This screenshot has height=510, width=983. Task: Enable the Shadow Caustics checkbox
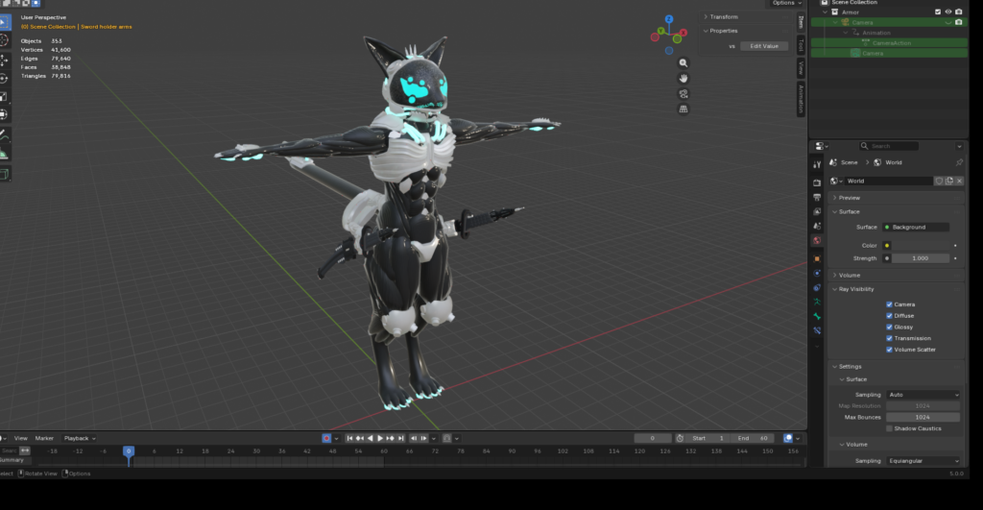(889, 428)
